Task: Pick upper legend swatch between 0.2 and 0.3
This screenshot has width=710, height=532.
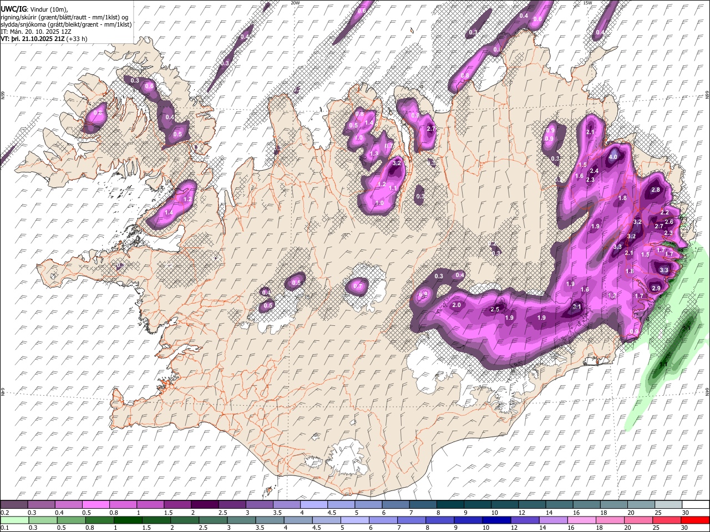Action: click(x=14, y=505)
